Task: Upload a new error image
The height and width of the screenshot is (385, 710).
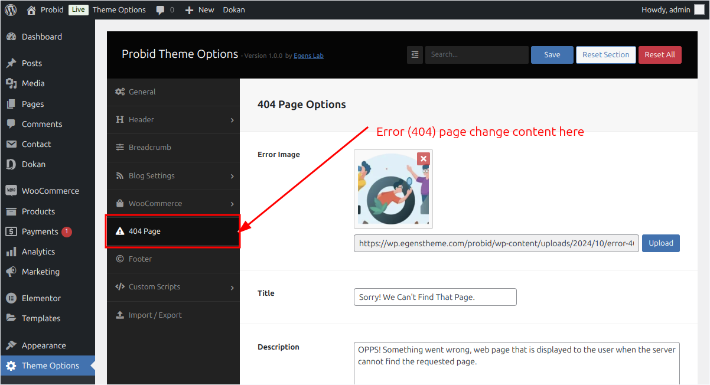Action: pos(661,243)
